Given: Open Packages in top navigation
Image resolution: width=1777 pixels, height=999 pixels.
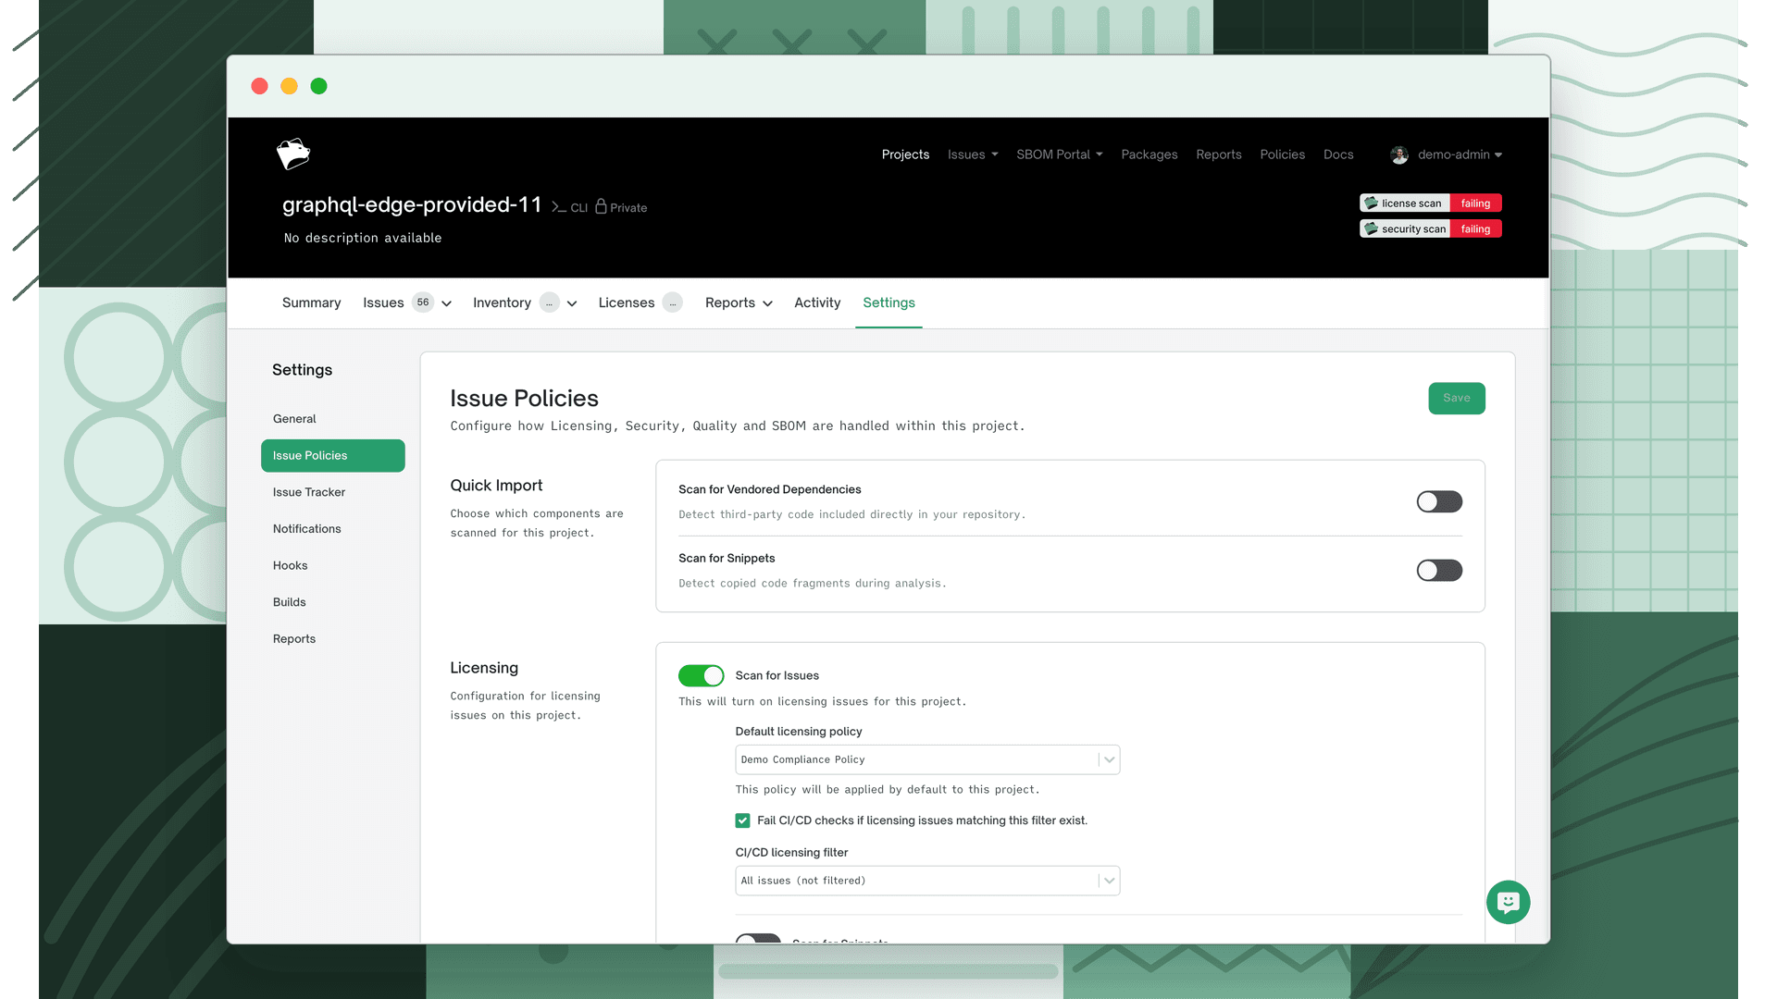Looking at the screenshot, I should [1149, 154].
